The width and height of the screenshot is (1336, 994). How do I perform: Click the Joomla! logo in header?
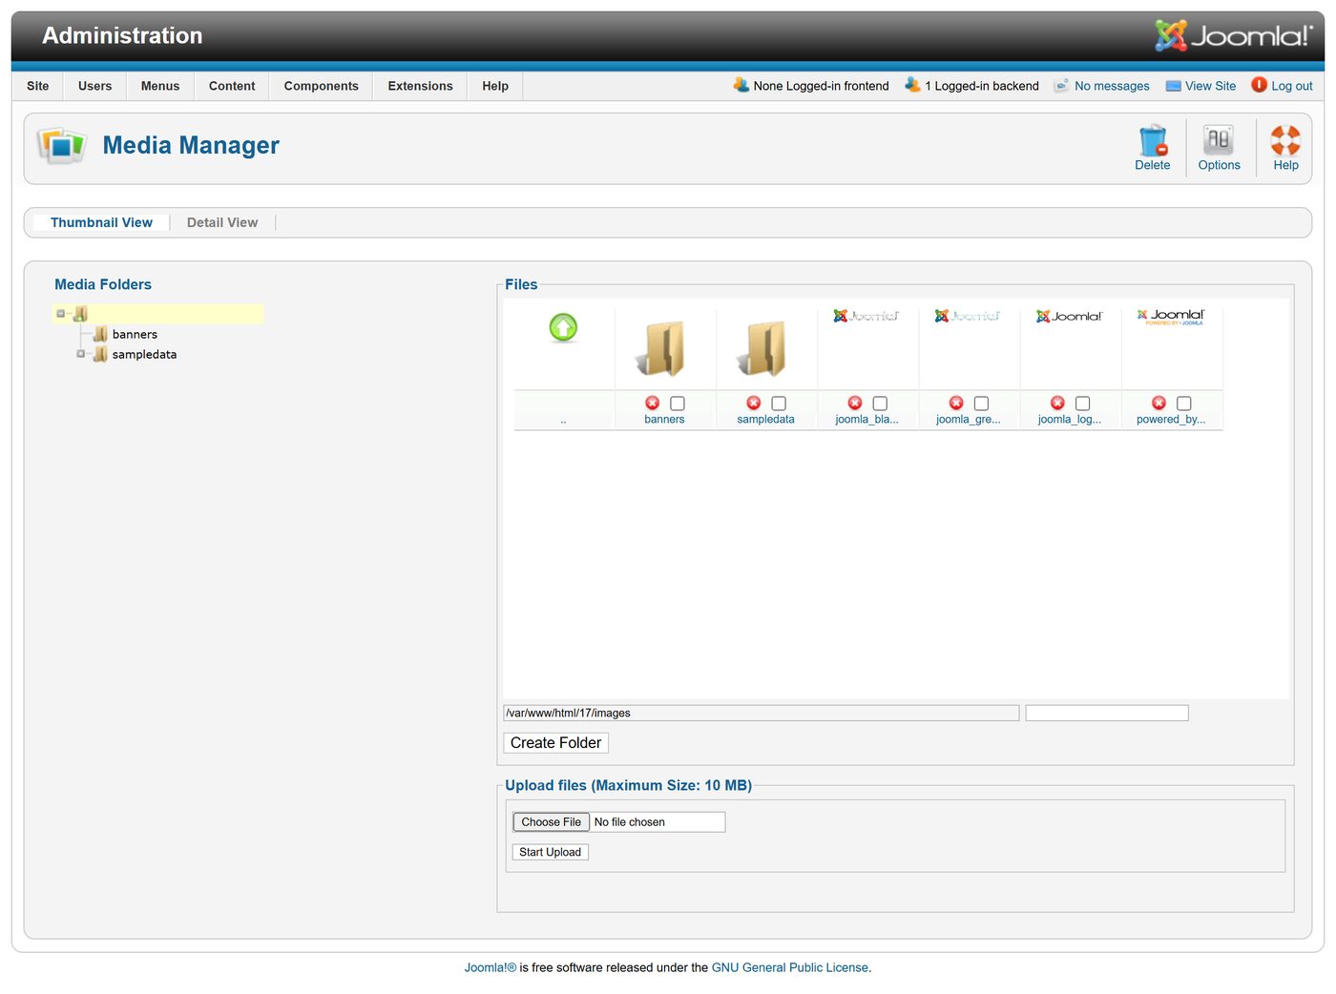[x=1233, y=35]
